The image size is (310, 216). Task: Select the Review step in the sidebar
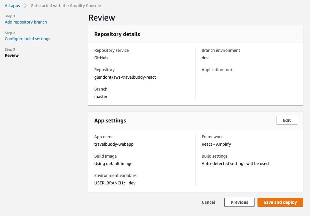click(x=12, y=55)
